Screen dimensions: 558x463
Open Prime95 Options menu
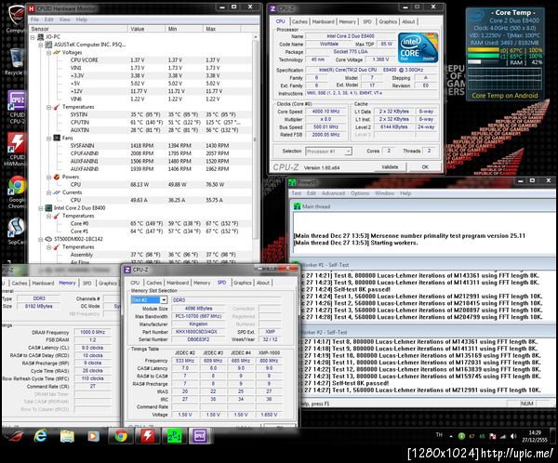pyautogui.click(x=360, y=193)
